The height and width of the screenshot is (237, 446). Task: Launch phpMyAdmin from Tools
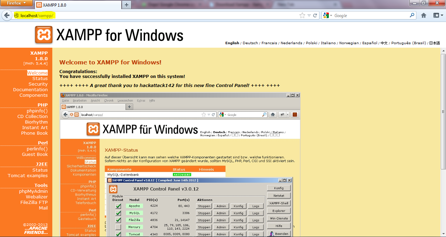(x=33, y=191)
